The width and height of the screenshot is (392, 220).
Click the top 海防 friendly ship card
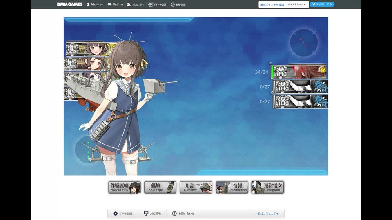87,48
